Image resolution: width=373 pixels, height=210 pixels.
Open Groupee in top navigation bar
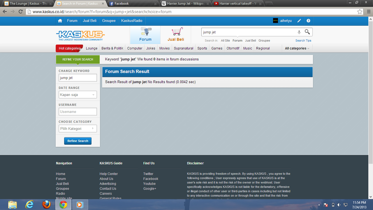click(x=109, y=21)
